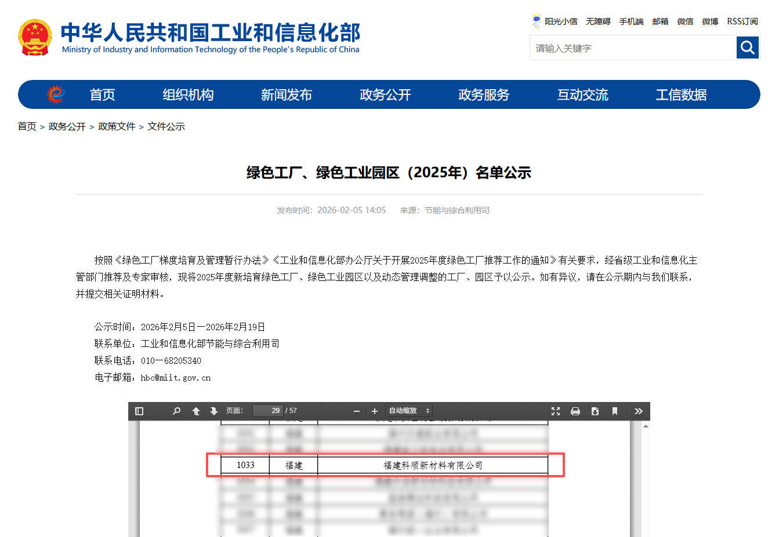Click the page number input showing 29
The image size is (779, 537).
pyautogui.click(x=268, y=410)
